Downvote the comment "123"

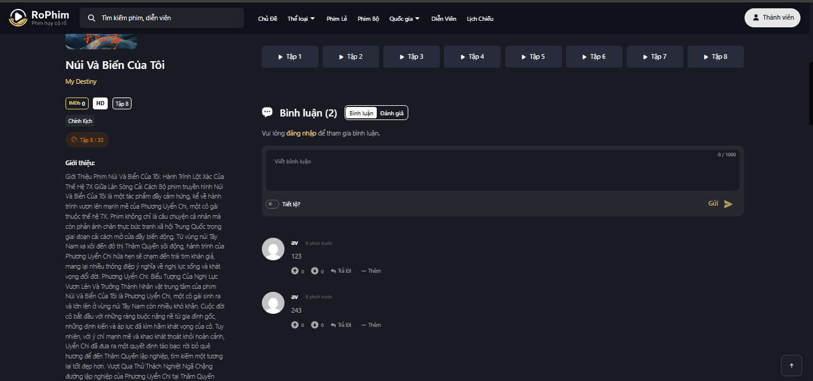[x=314, y=270]
